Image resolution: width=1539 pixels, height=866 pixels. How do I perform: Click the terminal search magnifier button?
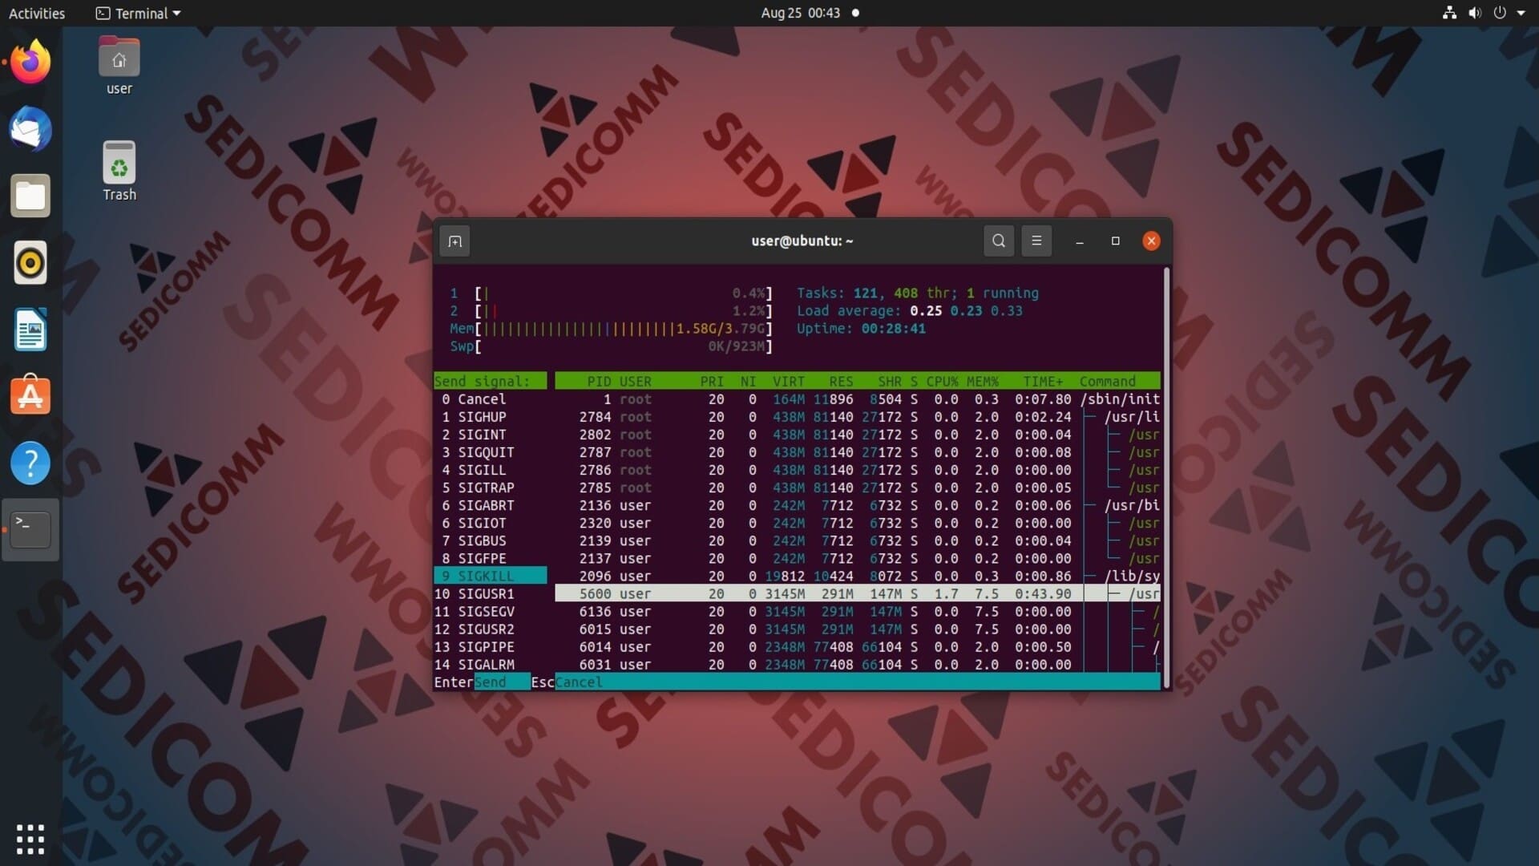(999, 241)
